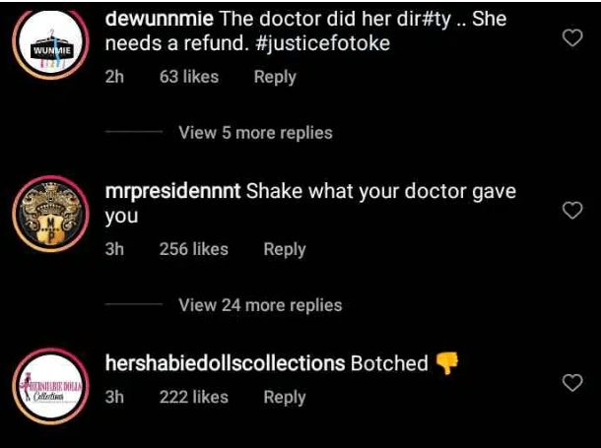
Task: Open mrpresidennnt's gold crest avatar
Action: 50,214
